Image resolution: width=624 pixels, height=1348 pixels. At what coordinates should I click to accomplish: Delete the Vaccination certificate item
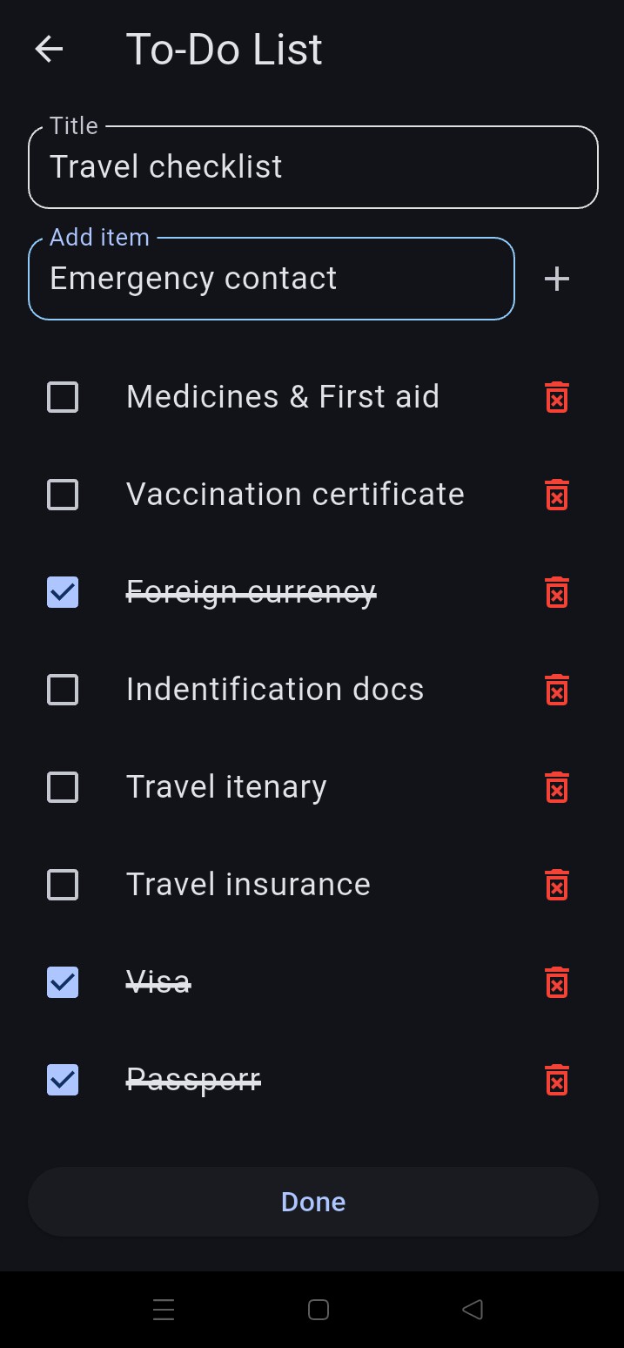click(x=557, y=495)
